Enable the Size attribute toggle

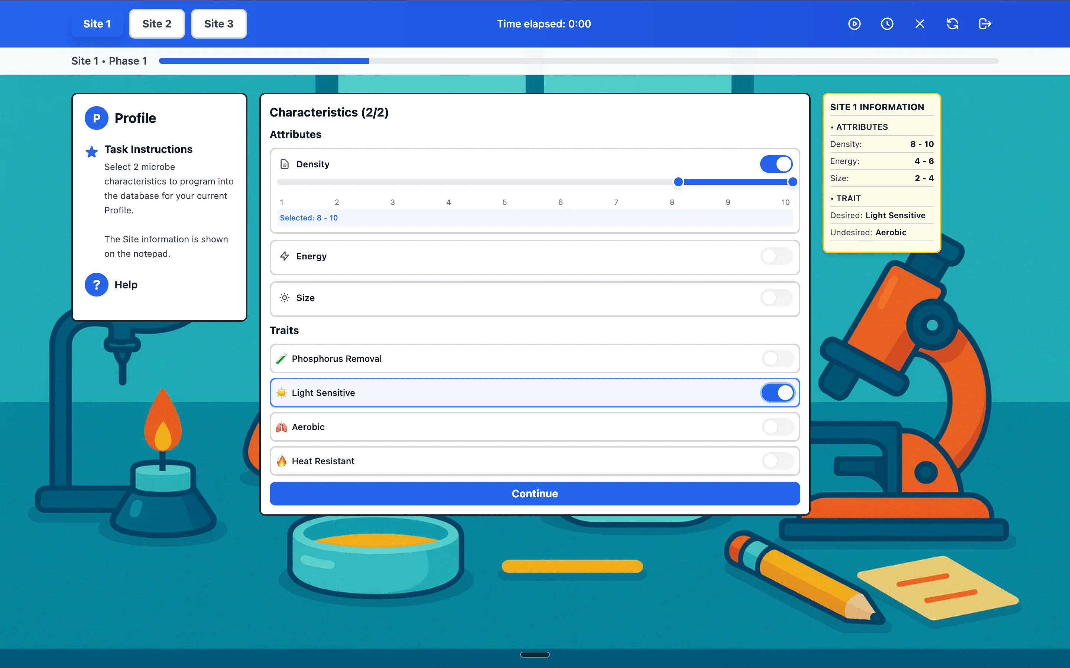(x=776, y=298)
